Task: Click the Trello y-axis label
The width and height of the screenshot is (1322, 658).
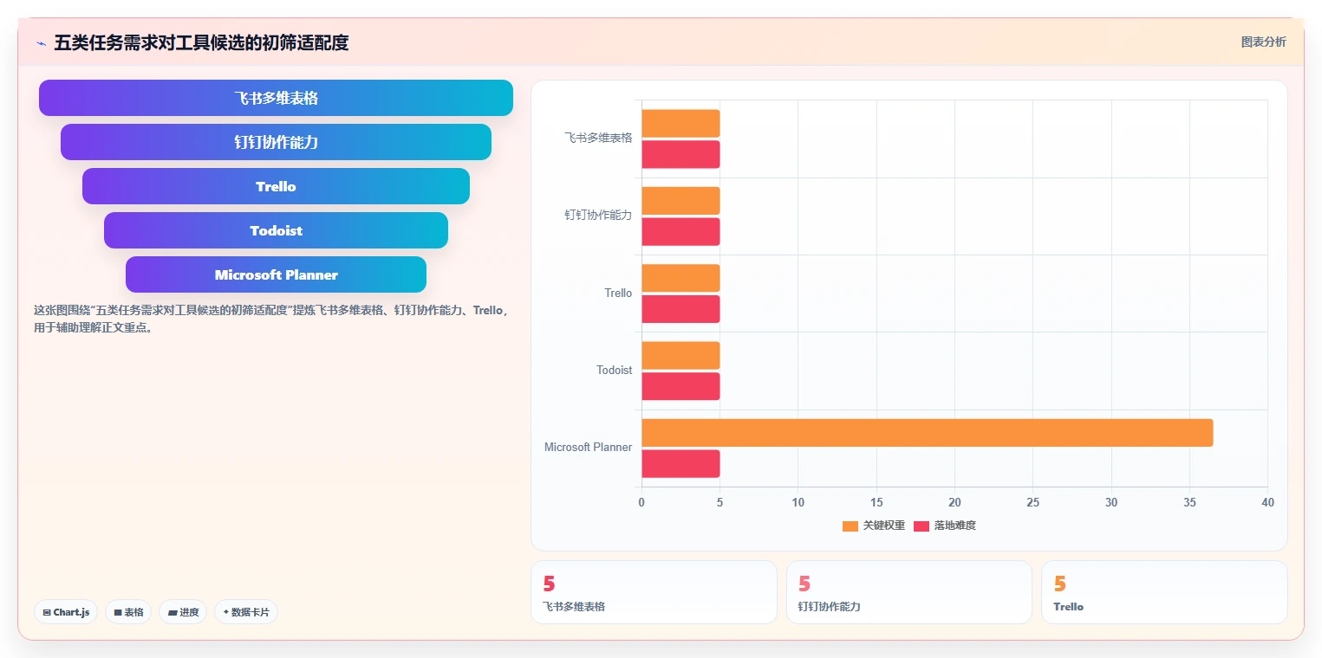Action: pyautogui.click(x=618, y=294)
